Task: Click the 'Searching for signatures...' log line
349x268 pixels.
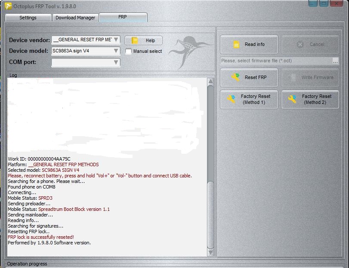Action: (35, 226)
